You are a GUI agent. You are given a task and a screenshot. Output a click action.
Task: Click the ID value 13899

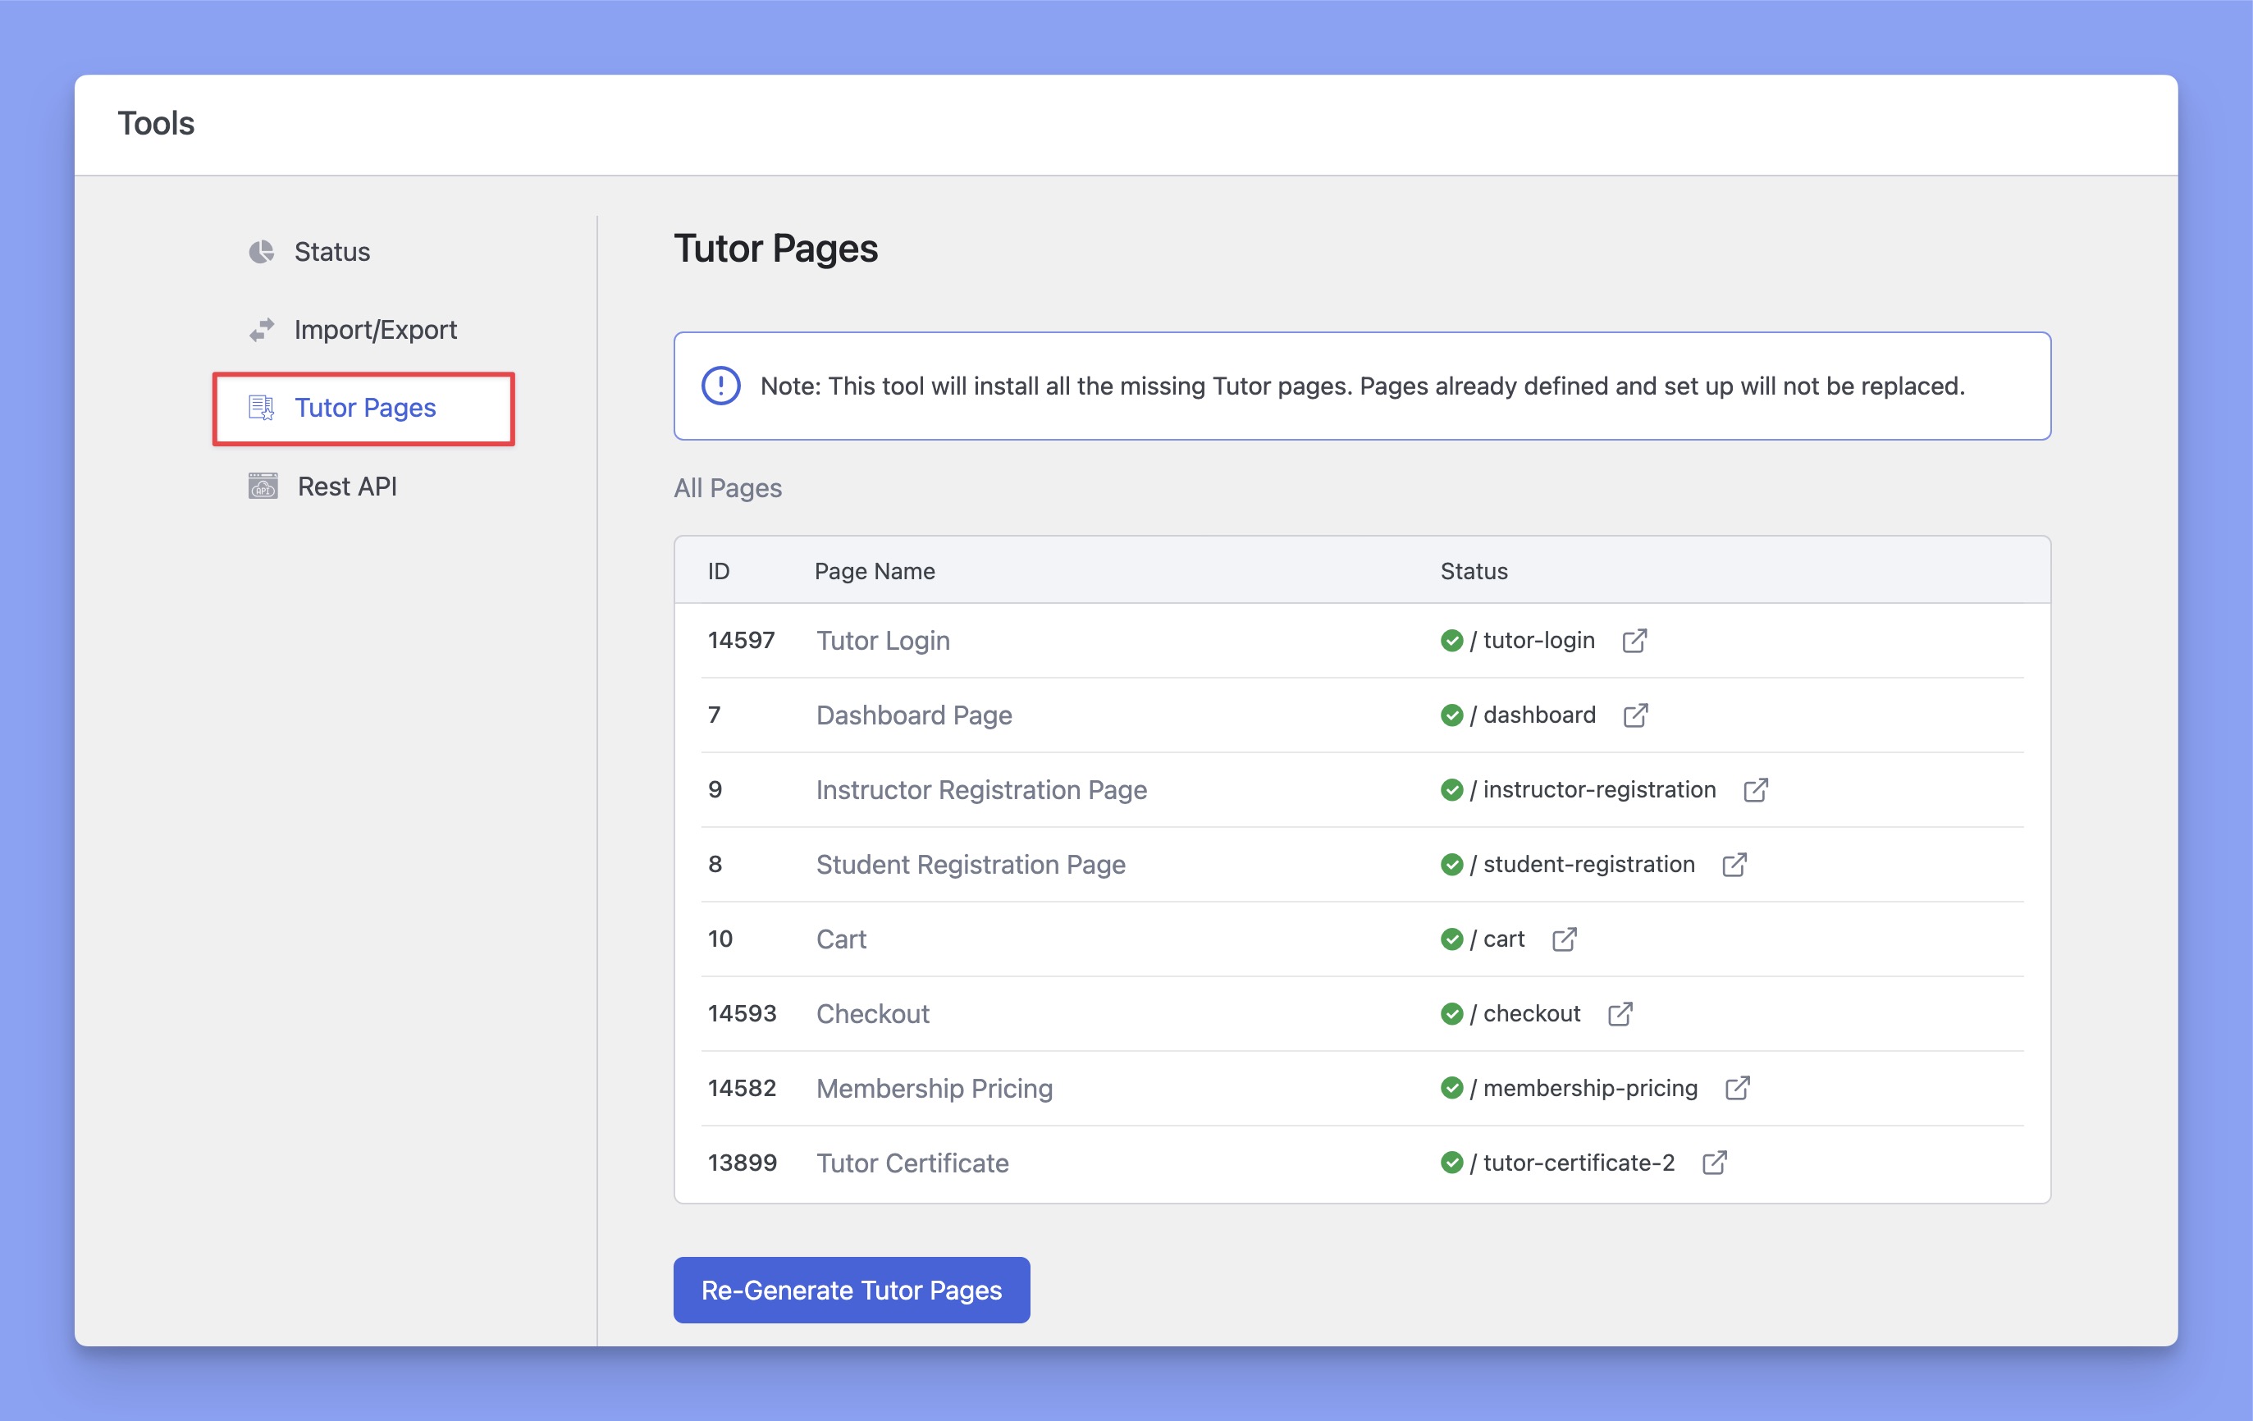[742, 1163]
